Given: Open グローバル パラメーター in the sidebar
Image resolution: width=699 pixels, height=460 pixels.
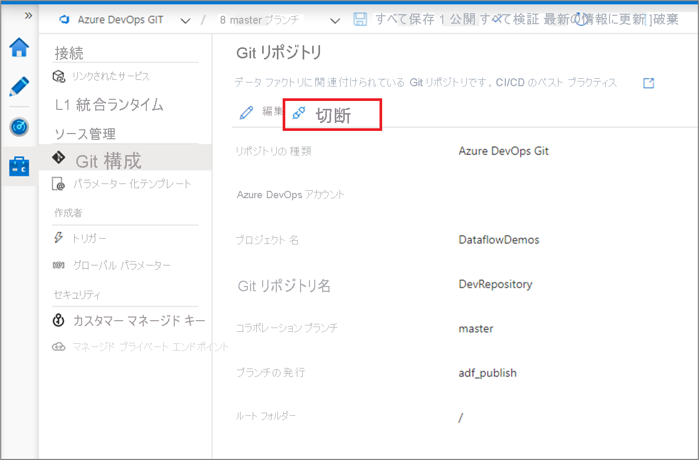Looking at the screenshot, I should [122, 266].
